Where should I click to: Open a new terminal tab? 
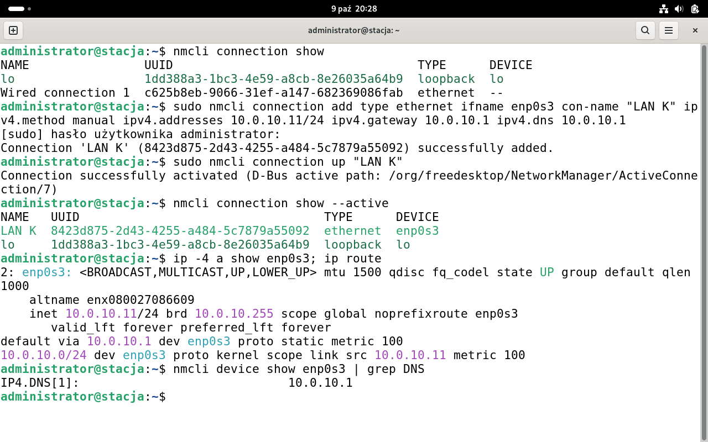tap(14, 30)
